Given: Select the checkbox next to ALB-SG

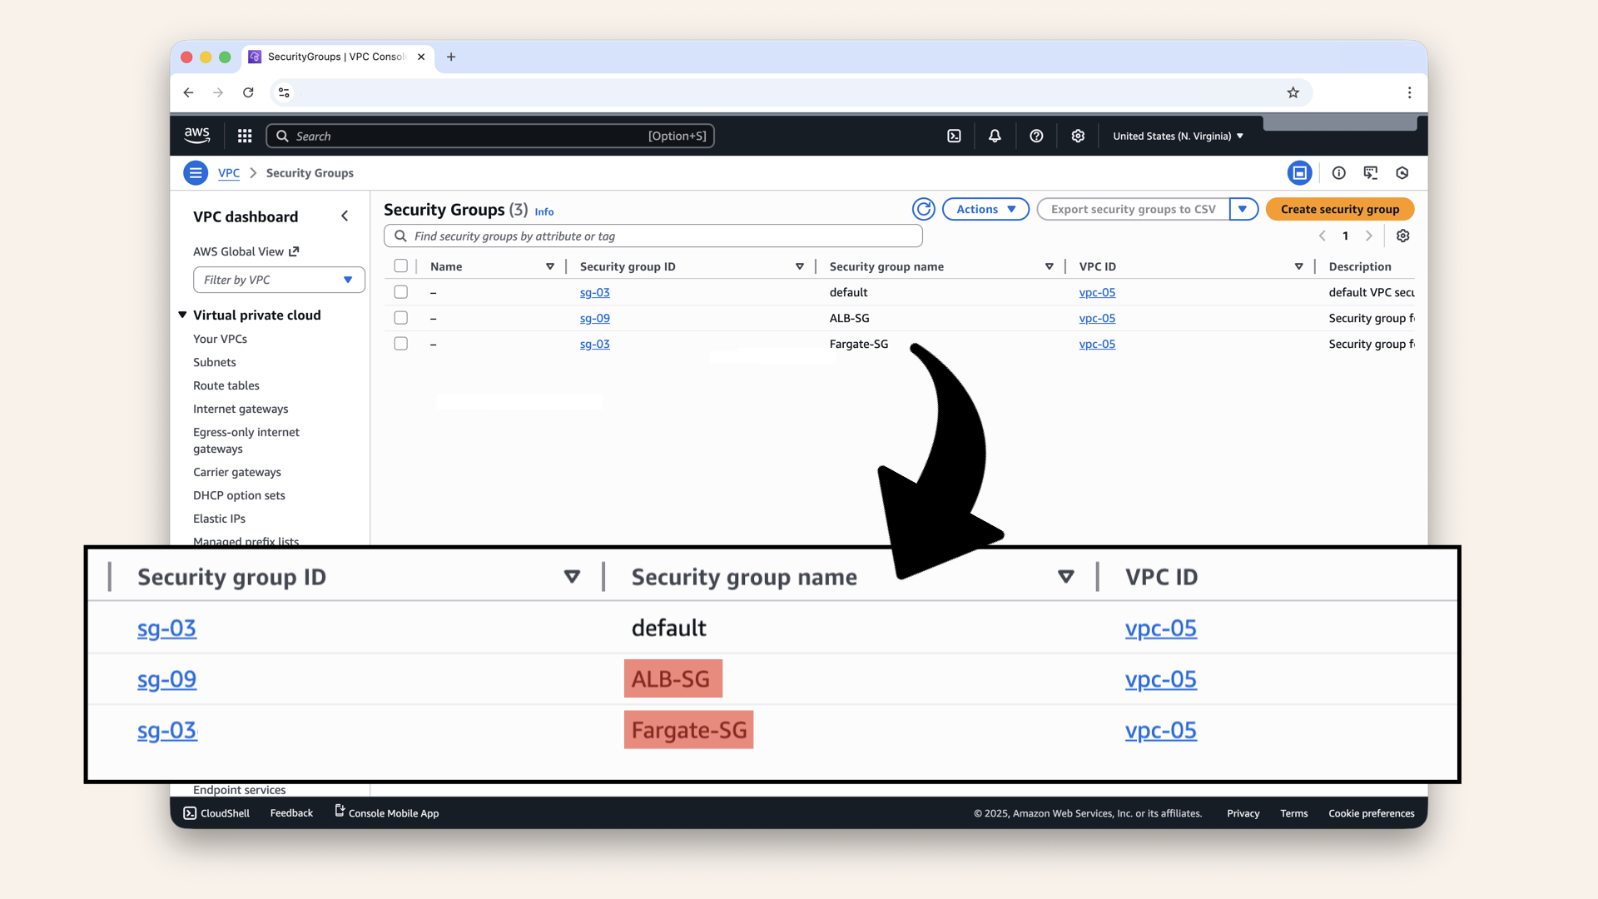Looking at the screenshot, I should click(400, 317).
